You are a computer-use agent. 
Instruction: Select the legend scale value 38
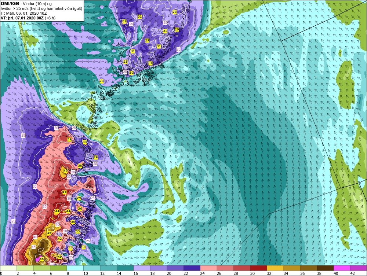(319, 273)
